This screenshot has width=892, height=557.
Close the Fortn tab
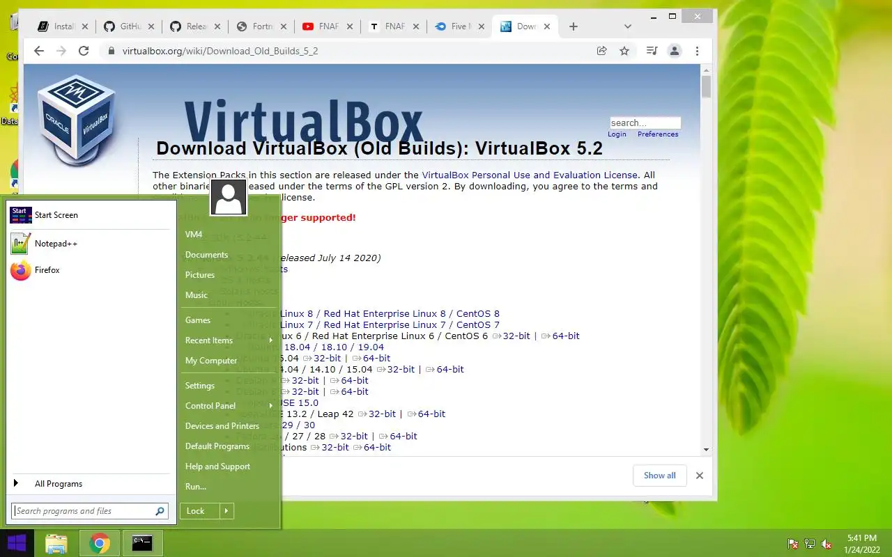coord(283,26)
